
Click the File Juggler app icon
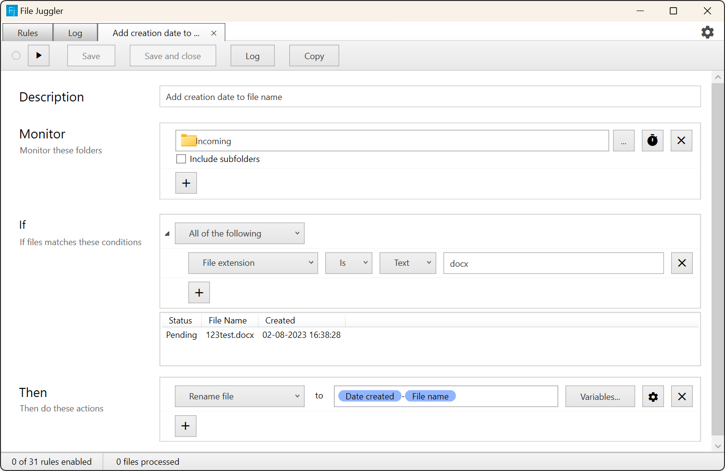coord(12,11)
